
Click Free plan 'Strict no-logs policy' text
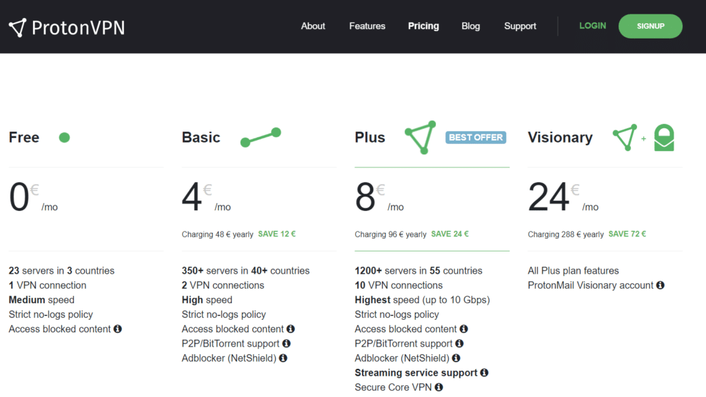point(51,314)
